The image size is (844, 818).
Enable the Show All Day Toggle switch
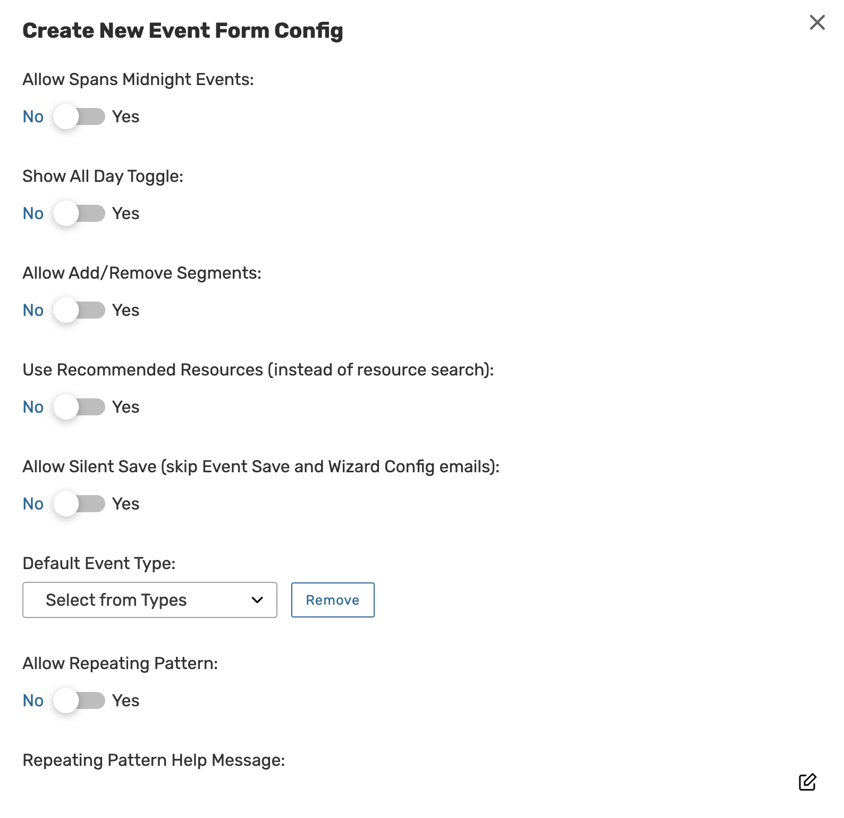(x=79, y=213)
